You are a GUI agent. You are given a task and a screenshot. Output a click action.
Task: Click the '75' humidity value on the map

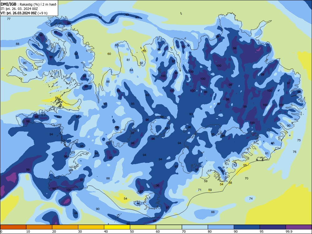click(299, 140)
